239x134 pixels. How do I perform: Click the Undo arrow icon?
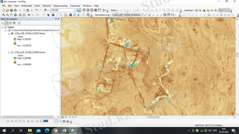36,10
